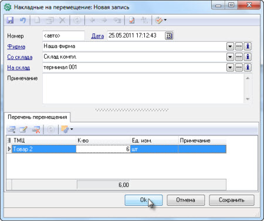264x221 pixels.
Task: Click the green gear window icon in title bar
Action: [8, 7]
